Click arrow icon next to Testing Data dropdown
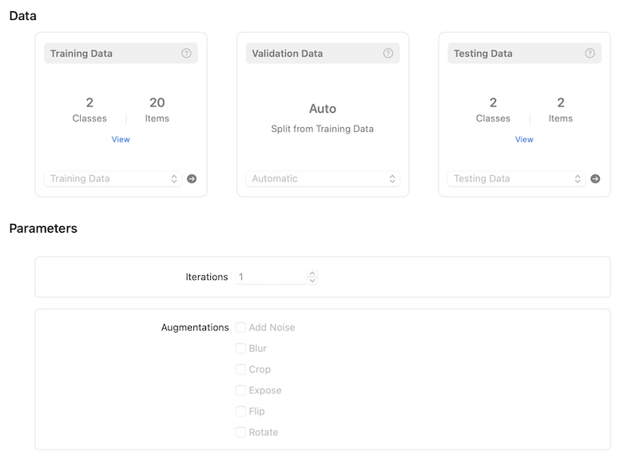The height and width of the screenshot is (467, 639). pos(595,178)
